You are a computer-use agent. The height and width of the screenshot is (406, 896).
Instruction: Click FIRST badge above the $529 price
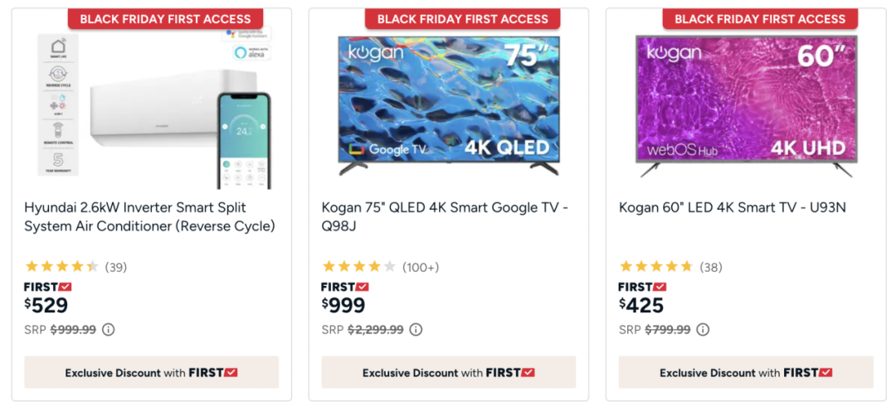pyautogui.click(x=48, y=287)
